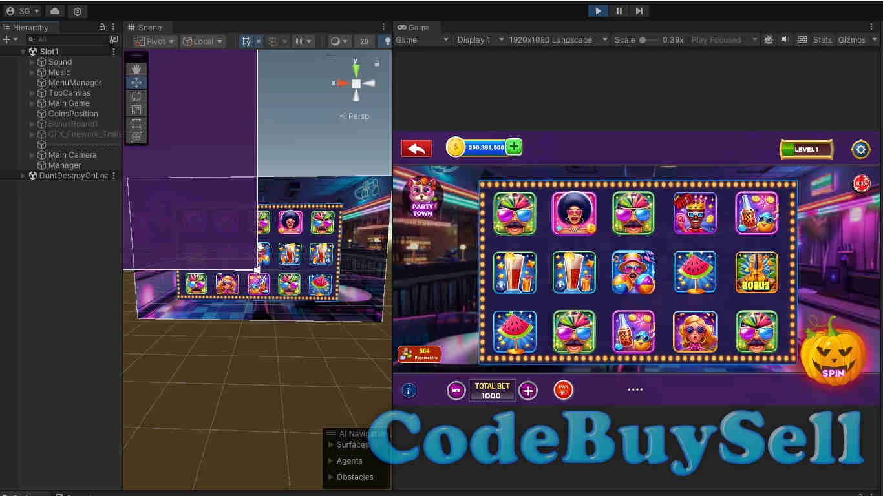Click the green add coins plus button
This screenshot has width=883, height=496.
514,147
